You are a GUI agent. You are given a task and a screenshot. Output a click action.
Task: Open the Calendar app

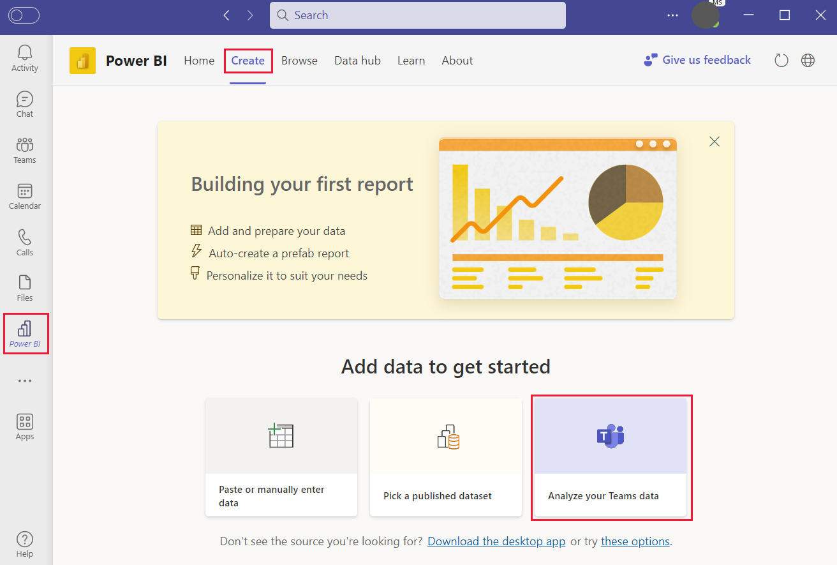click(x=25, y=197)
